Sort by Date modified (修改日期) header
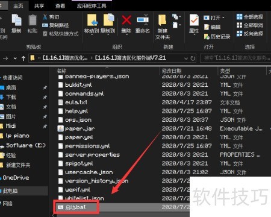The width and height of the screenshot is (271, 217). pyautogui.click(x=172, y=71)
